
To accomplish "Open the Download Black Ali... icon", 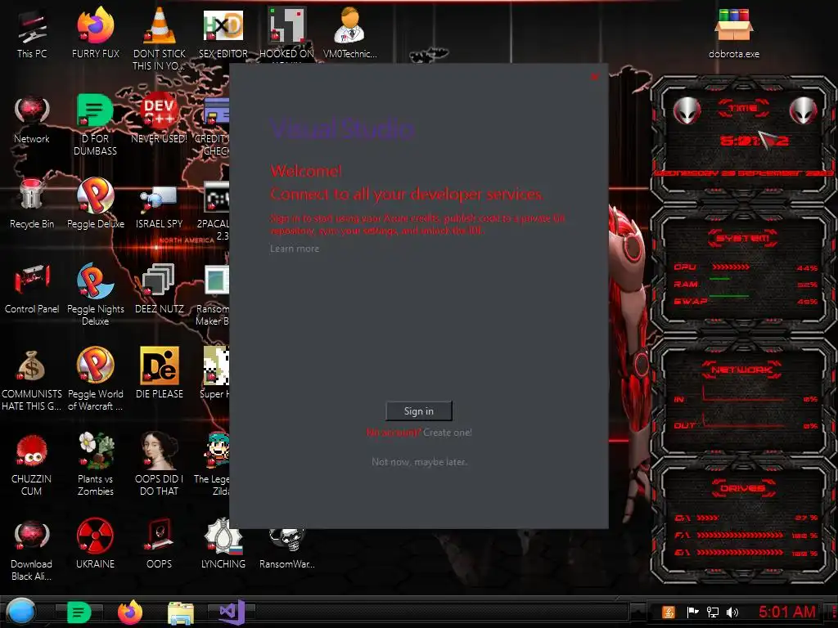I will point(32,550).
